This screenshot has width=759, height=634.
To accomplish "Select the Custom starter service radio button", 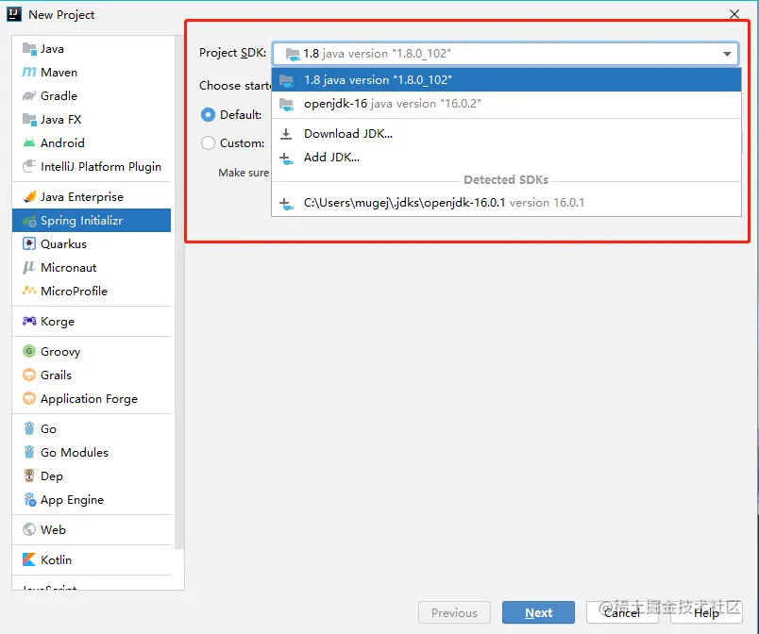I will pos(208,143).
